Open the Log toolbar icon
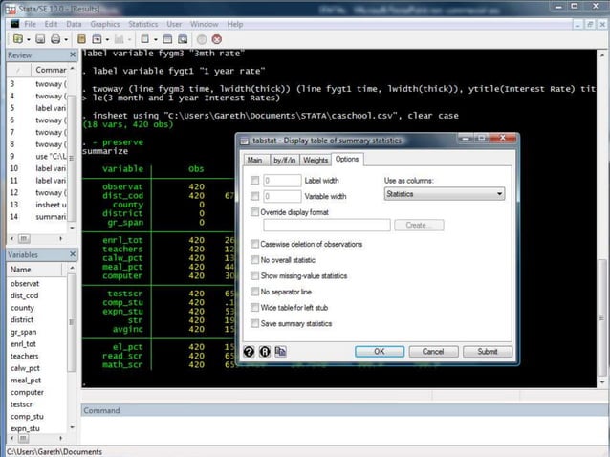610x457 pixels. 81,39
